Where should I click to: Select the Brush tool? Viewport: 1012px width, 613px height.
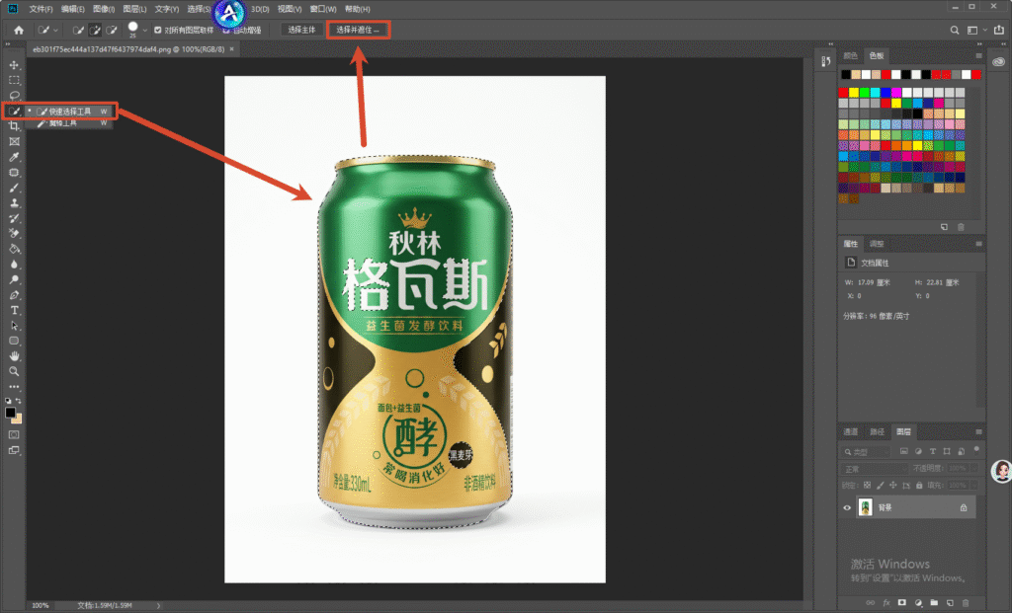tap(14, 189)
